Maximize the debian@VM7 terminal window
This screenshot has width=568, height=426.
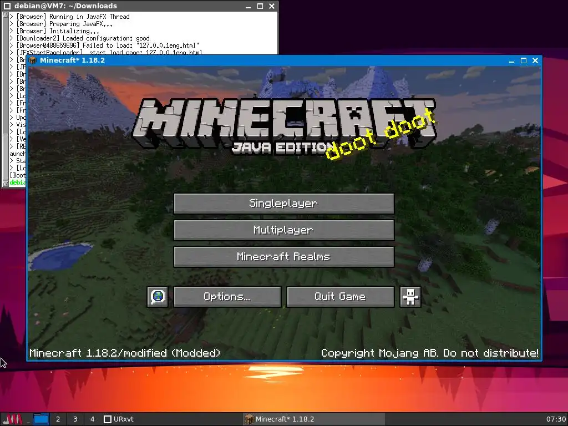tap(260, 6)
